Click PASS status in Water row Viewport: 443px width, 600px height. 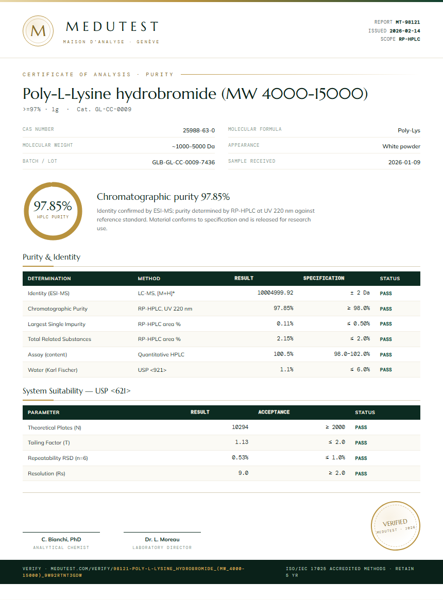pyautogui.click(x=386, y=370)
